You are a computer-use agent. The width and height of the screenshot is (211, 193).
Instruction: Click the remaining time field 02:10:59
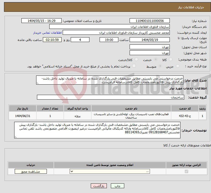point(52,40)
